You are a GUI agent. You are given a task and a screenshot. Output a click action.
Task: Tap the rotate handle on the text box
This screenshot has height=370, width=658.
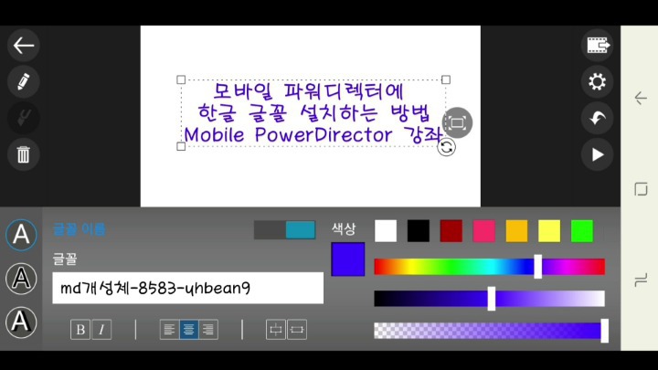(x=446, y=147)
